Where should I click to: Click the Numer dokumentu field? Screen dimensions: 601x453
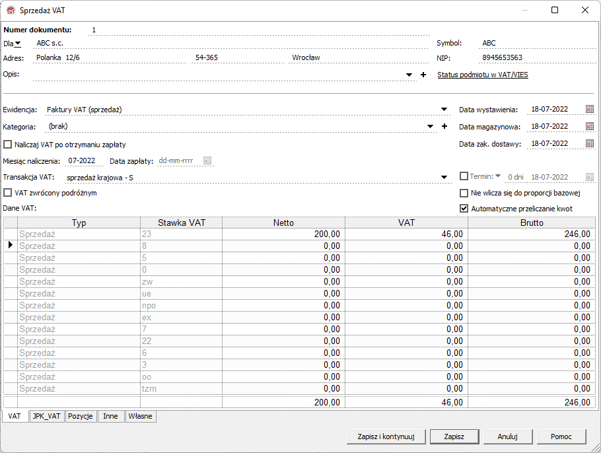click(259, 30)
